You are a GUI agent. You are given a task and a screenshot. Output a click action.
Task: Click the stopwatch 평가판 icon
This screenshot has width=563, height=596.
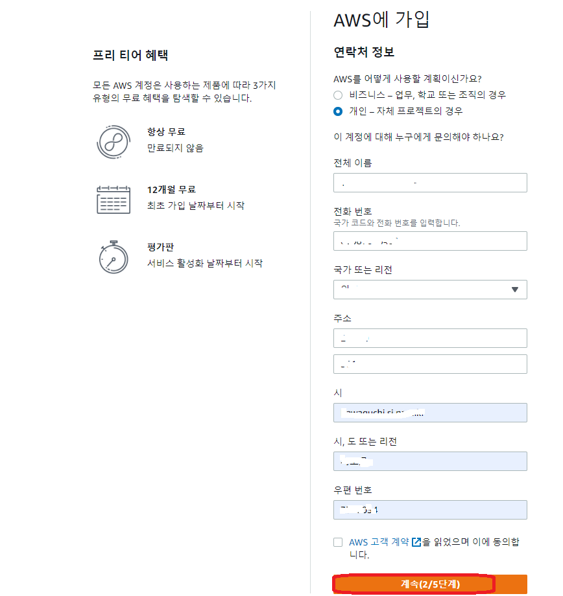(x=114, y=257)
